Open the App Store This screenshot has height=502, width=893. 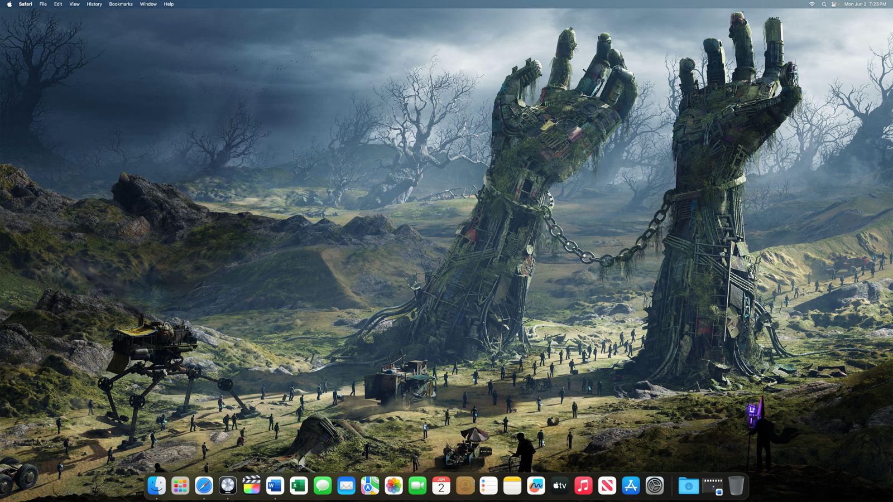(631, 486)
